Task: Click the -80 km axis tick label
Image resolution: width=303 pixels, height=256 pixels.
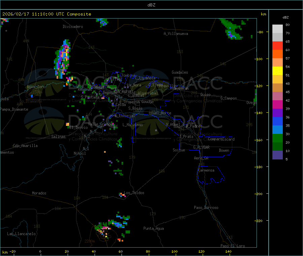Action: 260,32
